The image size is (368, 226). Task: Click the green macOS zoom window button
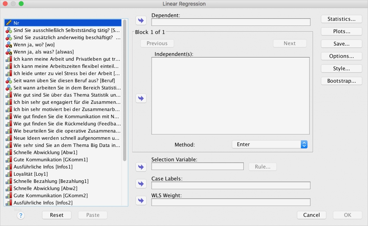[x=21, y=4]
